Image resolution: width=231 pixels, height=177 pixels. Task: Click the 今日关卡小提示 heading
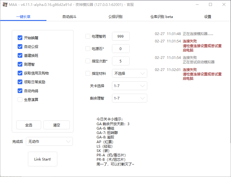tap(110, 119)
